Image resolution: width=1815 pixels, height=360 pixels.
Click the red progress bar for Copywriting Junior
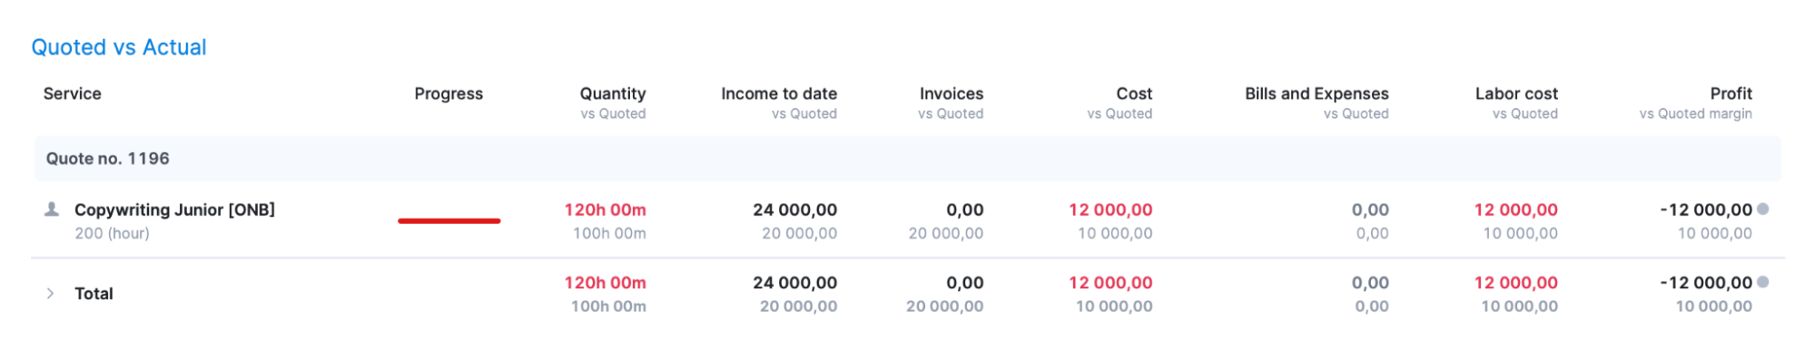coord(449,220)
